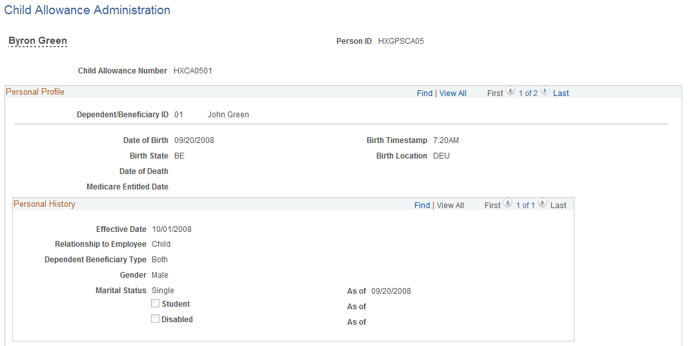Click View All in Personal History header
The image size is (690, 346).
pos(450,205)
